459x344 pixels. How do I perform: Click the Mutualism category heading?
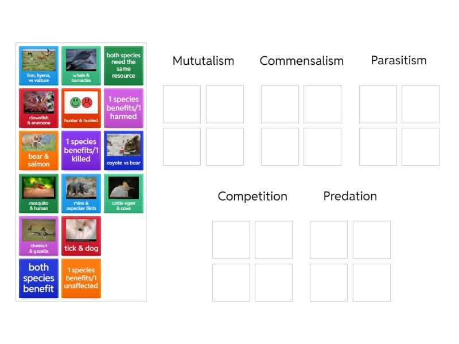point(203,60)
